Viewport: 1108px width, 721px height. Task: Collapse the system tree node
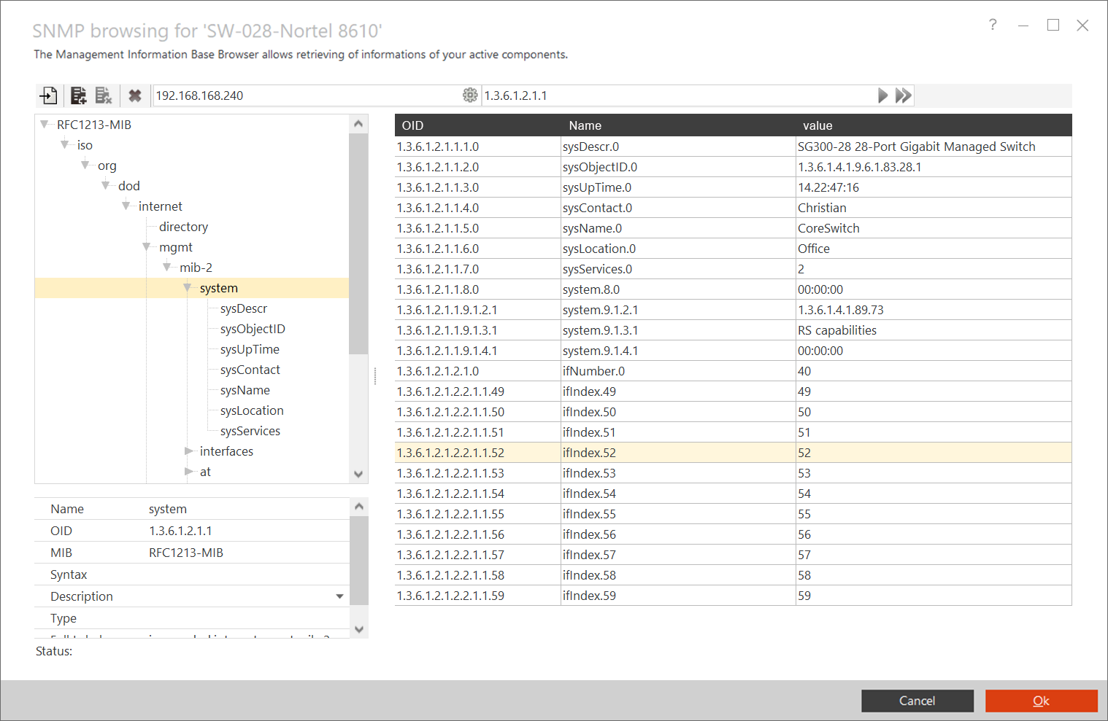[x=188, y=287]
